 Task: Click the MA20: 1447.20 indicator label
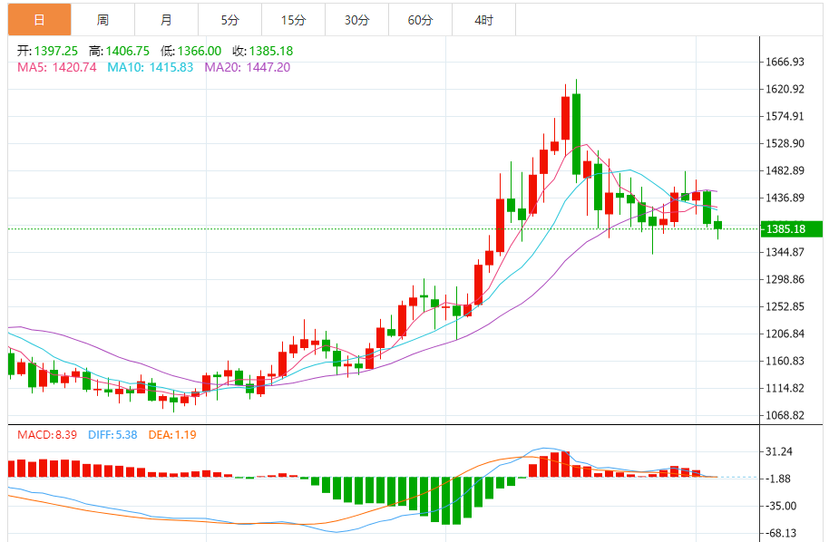(x=247, y=67)
